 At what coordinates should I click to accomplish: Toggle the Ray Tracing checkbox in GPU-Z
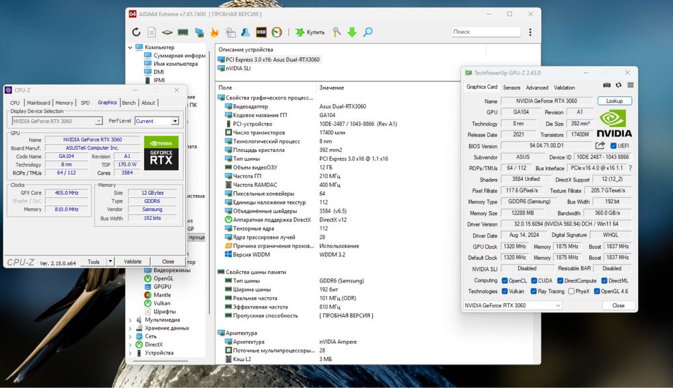click(x=534, y=291)
